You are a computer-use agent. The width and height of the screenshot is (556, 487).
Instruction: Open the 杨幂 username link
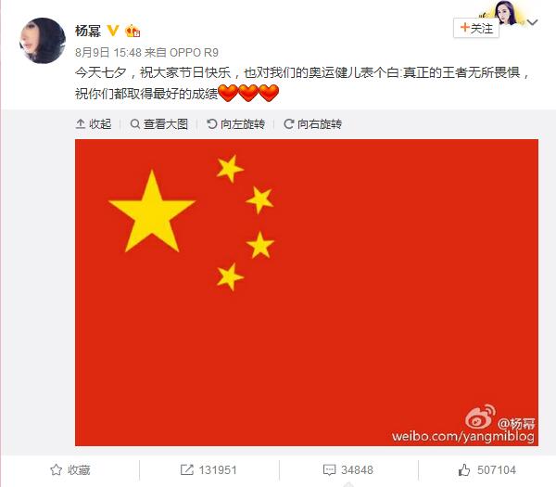88,31
